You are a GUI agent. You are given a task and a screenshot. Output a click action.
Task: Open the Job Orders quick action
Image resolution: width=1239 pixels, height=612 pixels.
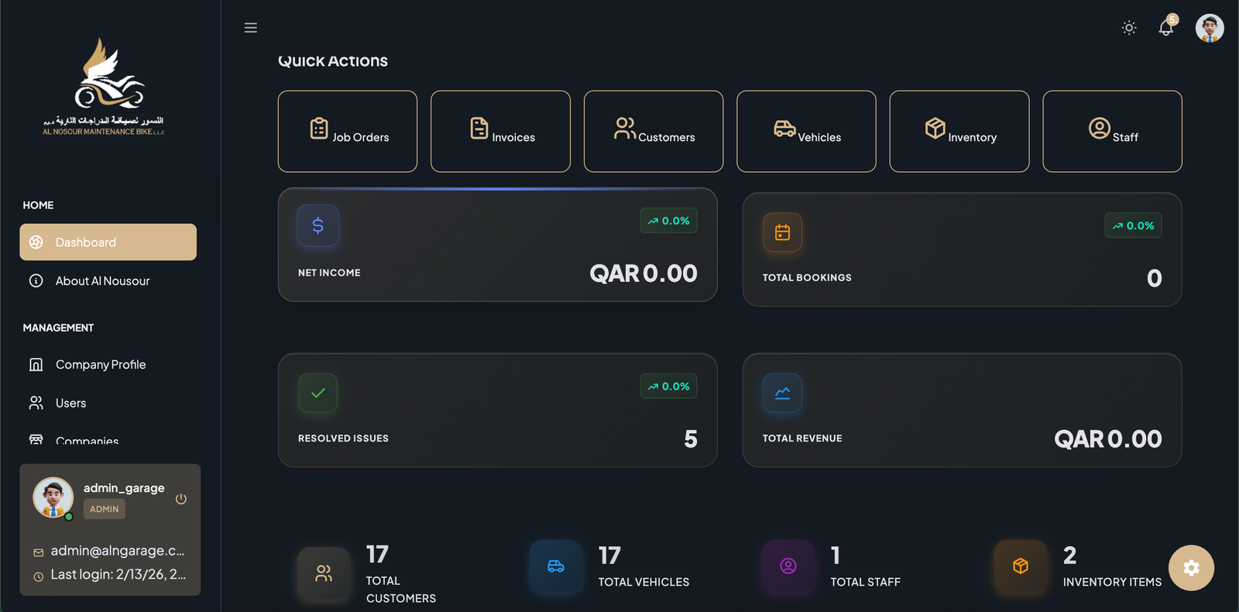coord(348,131)
